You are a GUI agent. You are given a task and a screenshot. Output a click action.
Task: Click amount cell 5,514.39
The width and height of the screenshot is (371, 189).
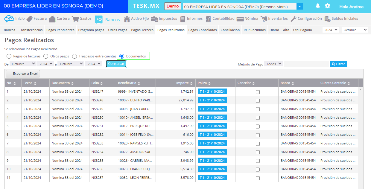tap(176, 169)
